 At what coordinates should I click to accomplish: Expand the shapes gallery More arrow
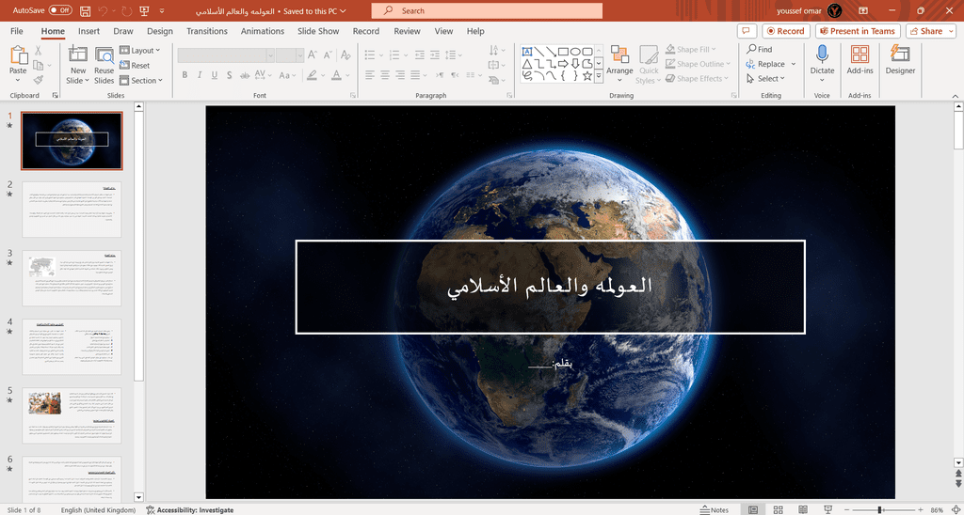(599, 77)
